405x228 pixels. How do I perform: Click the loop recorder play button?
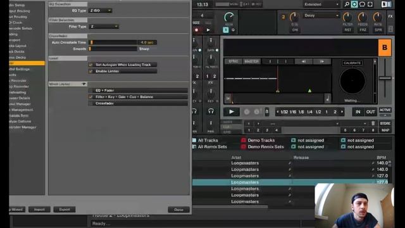[208, 30]
